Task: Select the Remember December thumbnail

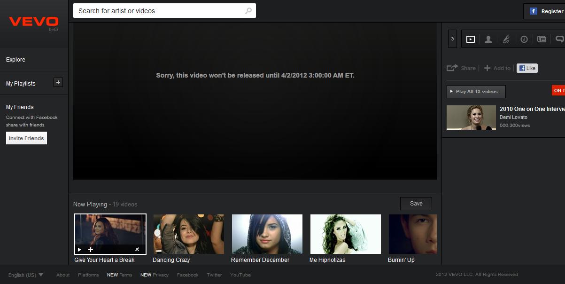Action: [x=267, y=234]
